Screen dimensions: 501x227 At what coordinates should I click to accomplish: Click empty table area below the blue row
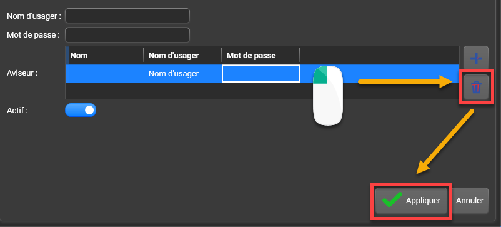coord(262,91)
